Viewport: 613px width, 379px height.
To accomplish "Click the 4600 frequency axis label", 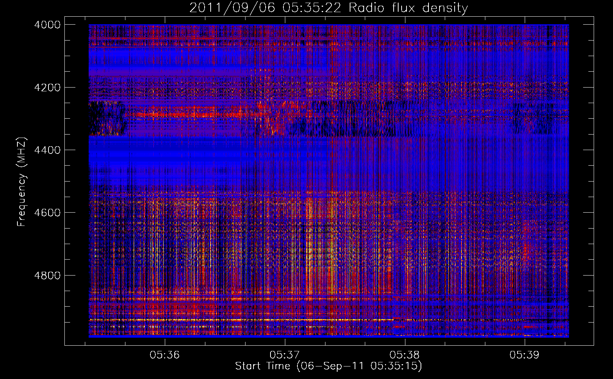I will [47, 213].
